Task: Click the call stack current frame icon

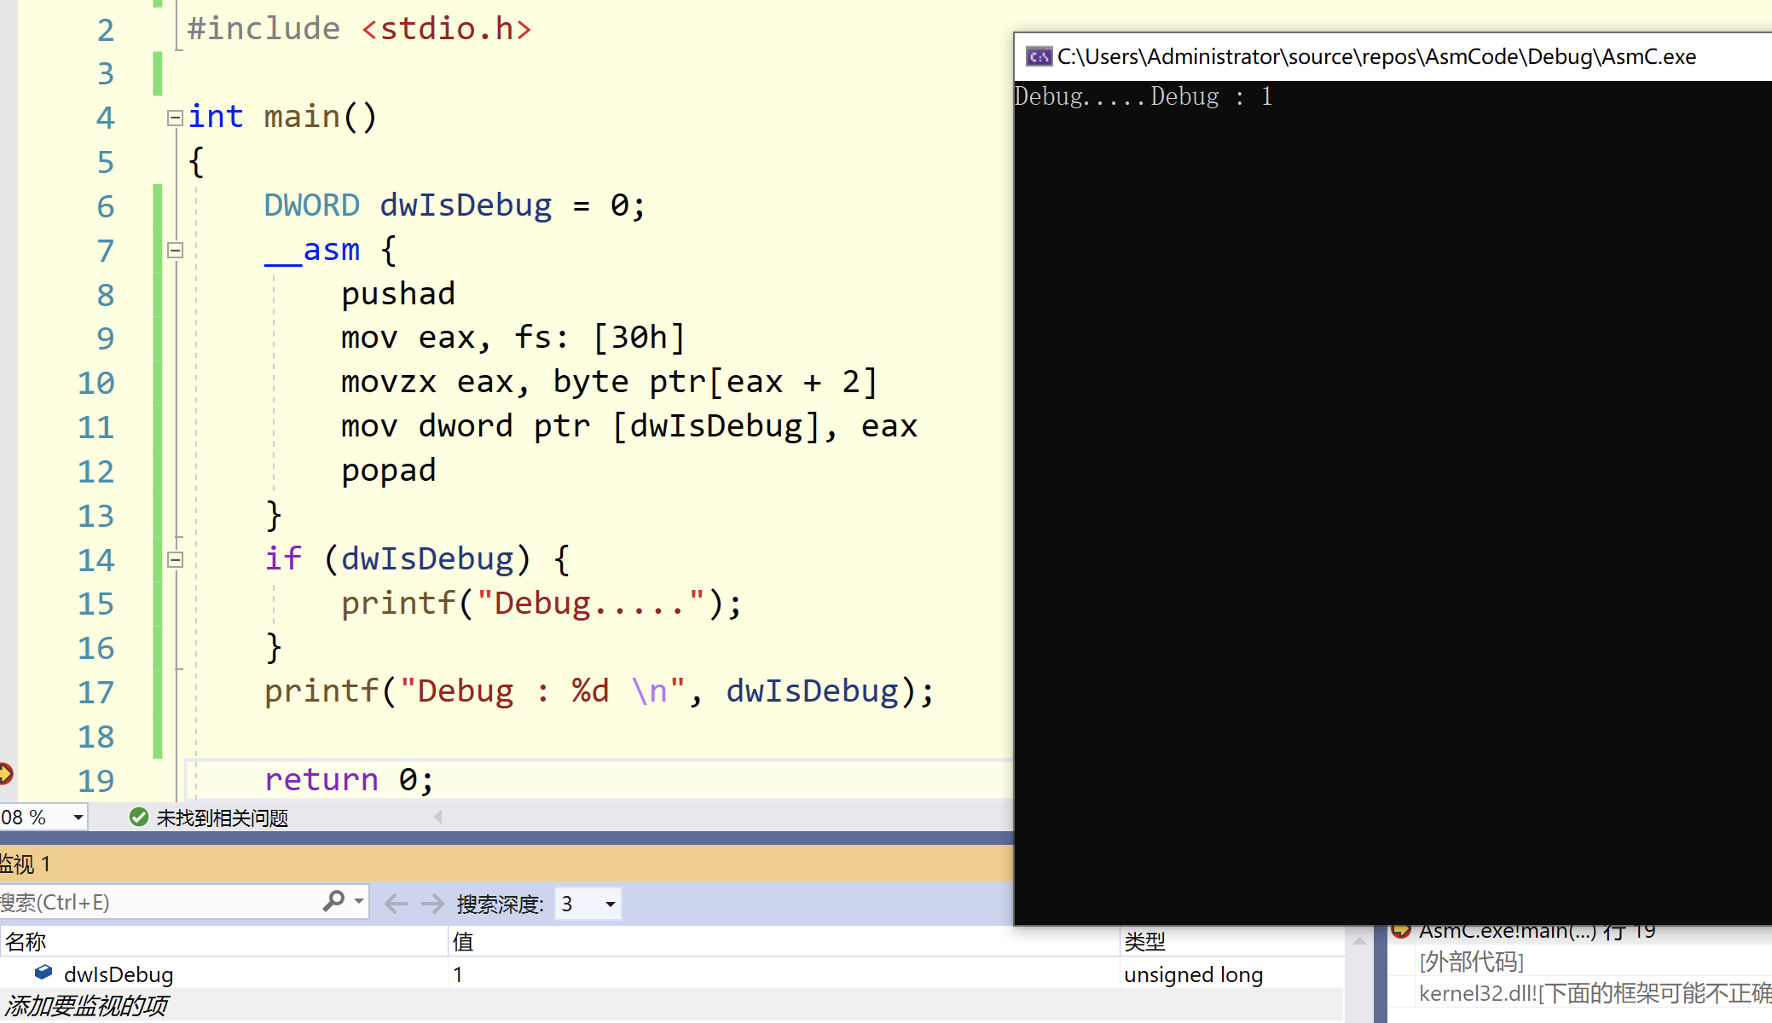Action: click(x=1400, y=929)
